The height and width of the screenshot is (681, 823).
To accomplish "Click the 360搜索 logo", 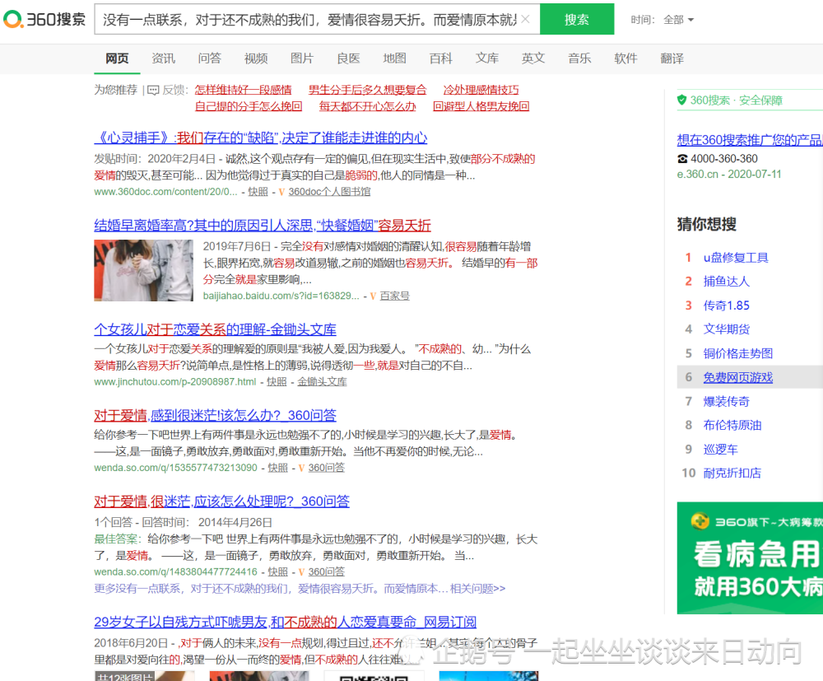I will [x=44, y=20].
